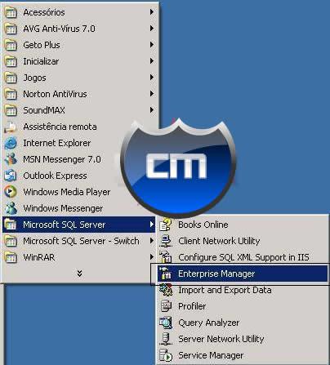This screenshot has width=330, height=365.
Task: Expand the Geto Plus submenu arrow
Action: [x=152, y=45]
